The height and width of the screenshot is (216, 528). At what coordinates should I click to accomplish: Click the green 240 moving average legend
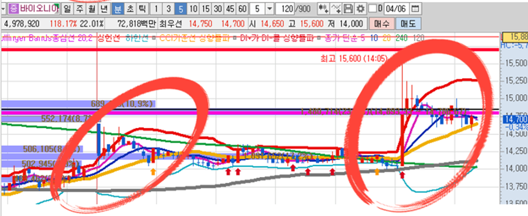tap(401, 37)
